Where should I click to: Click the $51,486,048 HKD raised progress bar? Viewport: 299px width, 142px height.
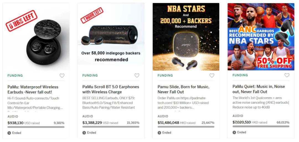[x=186, y=127]
